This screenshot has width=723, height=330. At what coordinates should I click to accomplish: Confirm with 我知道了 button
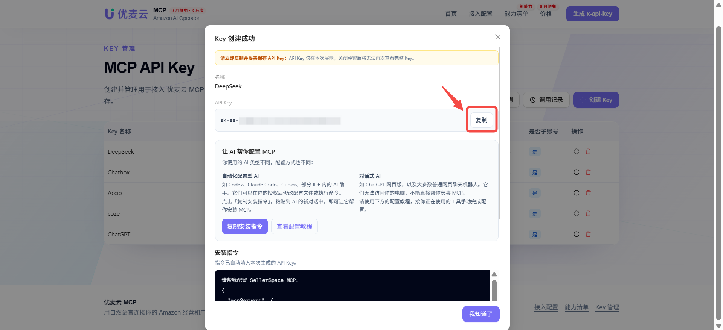point(481,314)
